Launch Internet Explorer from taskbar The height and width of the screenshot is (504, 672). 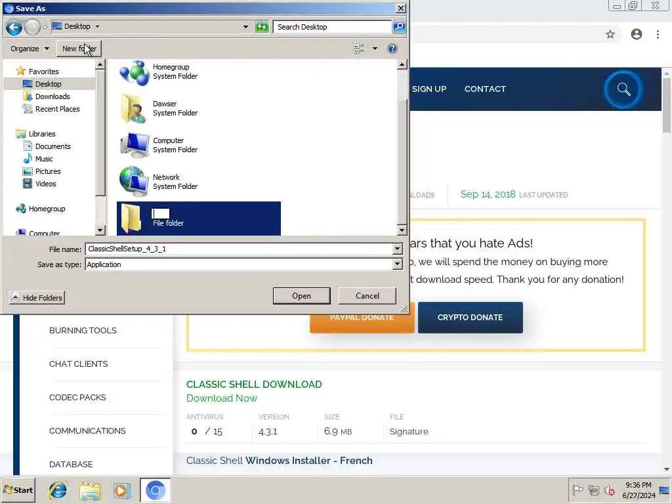point(58,490)
